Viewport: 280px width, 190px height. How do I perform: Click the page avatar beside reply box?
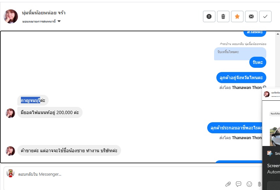[x=10, y=173]
